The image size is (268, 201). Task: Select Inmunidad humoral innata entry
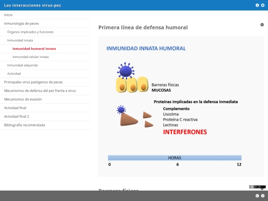[x=45, y=49]
